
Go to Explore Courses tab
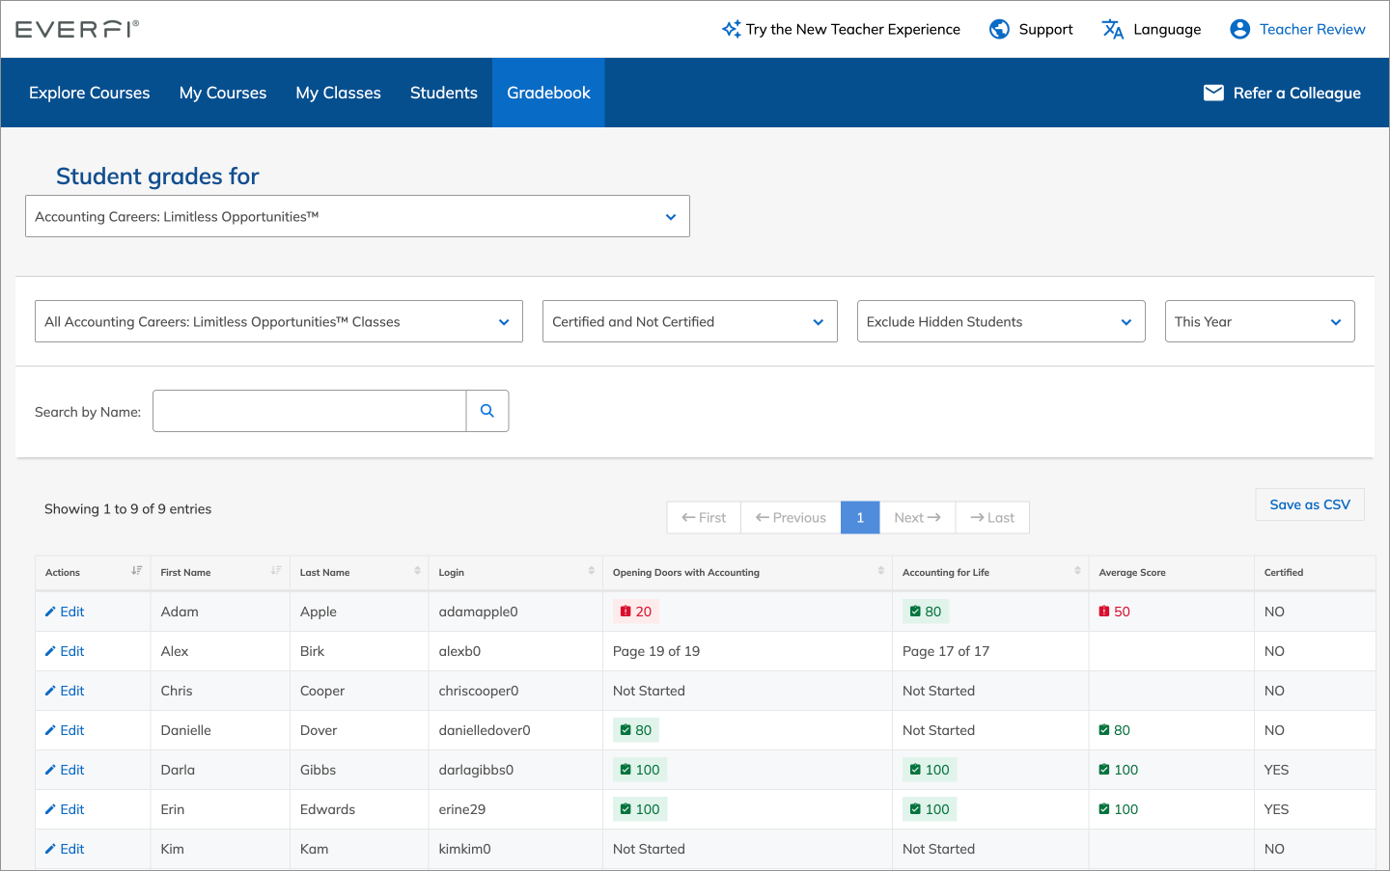coord(90,93)
